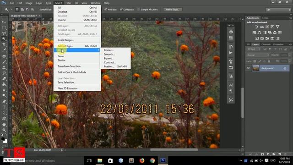Toggle the Contiguous checkbox

pos(121,9)
